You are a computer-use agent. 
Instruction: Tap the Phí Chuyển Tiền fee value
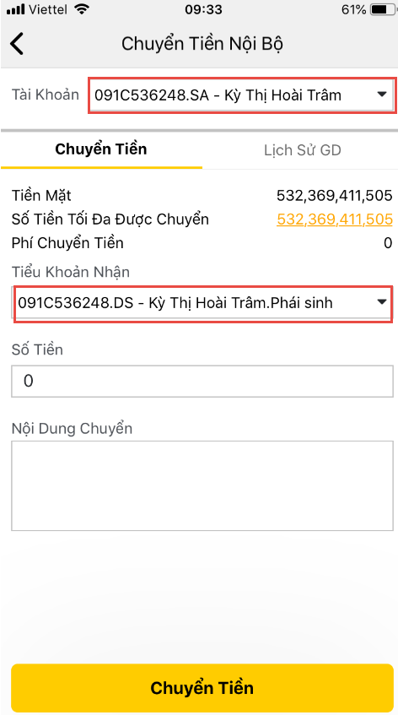pyautogui.click(x=388, y=243)
